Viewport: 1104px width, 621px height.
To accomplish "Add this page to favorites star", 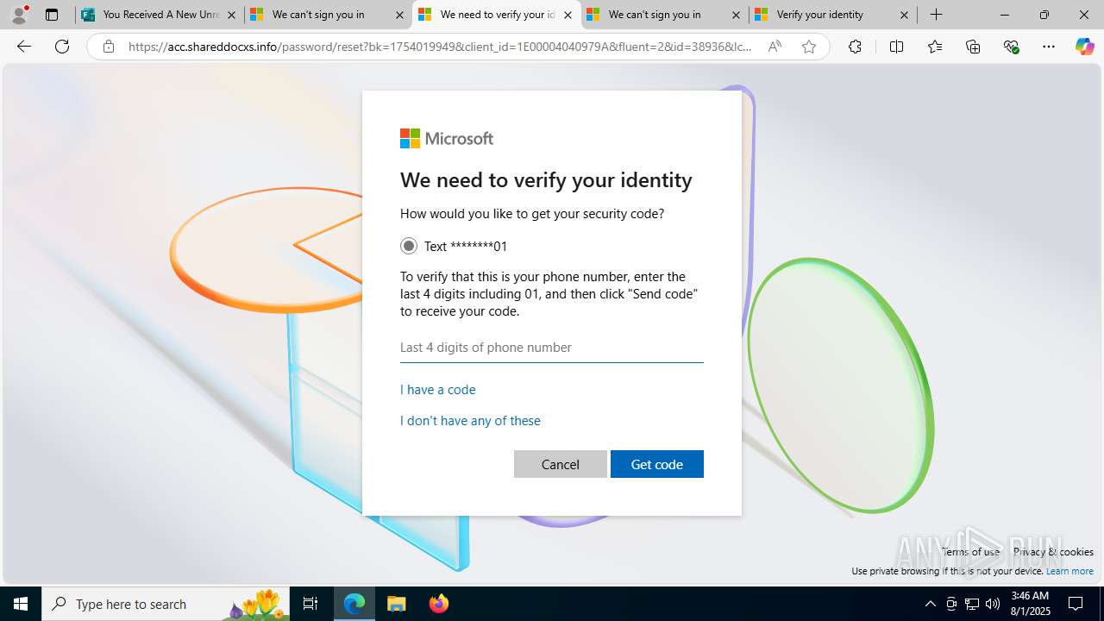I will (808, 47).
